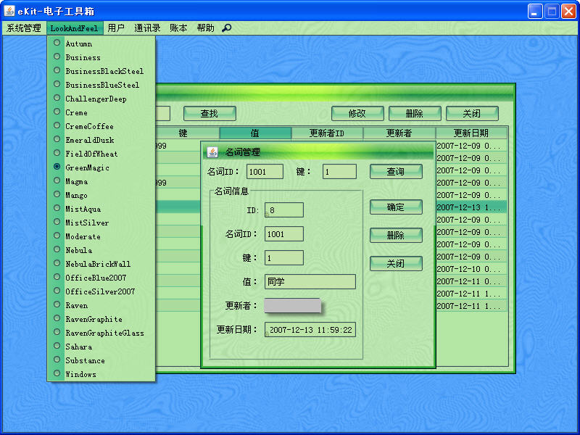Image resolution: width=580 pixels, height=435 pixels.
Task: Click the 更新日期 column header
Action: tap(471, 133)
